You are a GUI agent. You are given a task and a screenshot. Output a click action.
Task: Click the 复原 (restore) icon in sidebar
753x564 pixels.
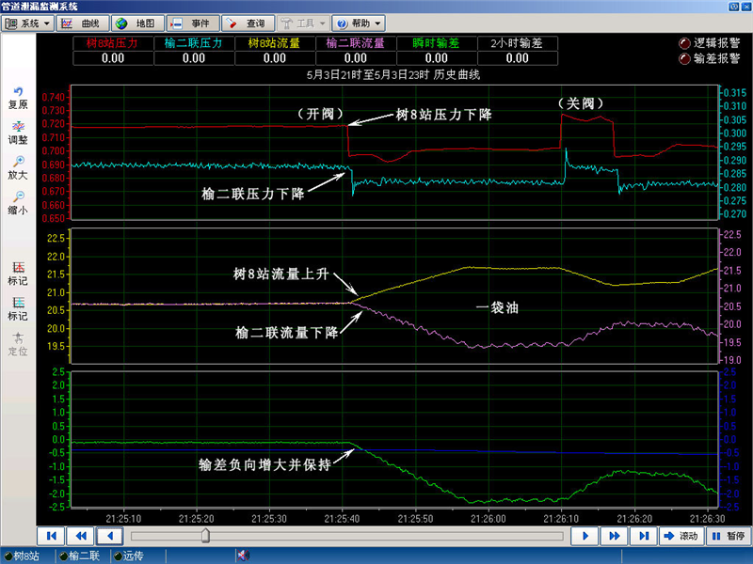click(x=18, y=92)
